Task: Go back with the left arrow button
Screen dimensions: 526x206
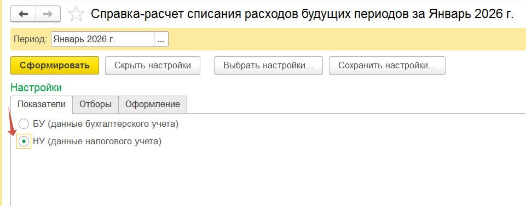Action: pos(23,14)
